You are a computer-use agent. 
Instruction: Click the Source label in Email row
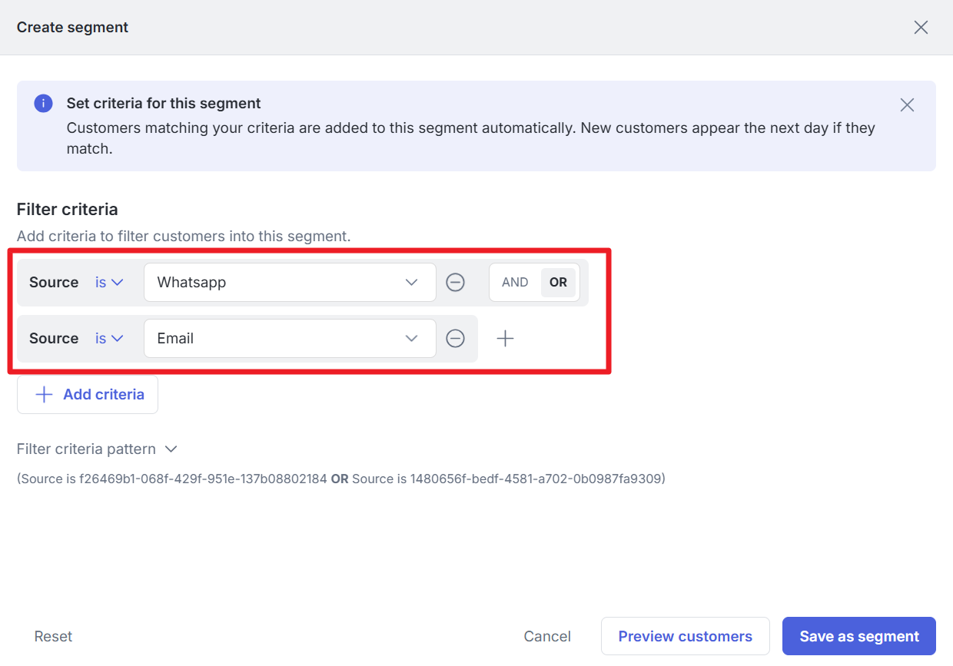(54, 338)
